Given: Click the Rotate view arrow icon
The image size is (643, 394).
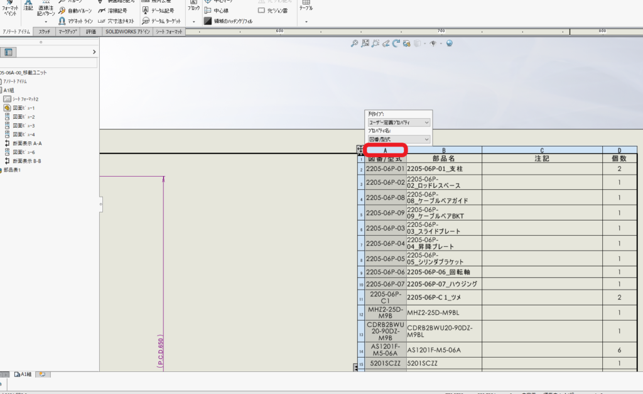Looking at the screenshot, I should 396,43.
